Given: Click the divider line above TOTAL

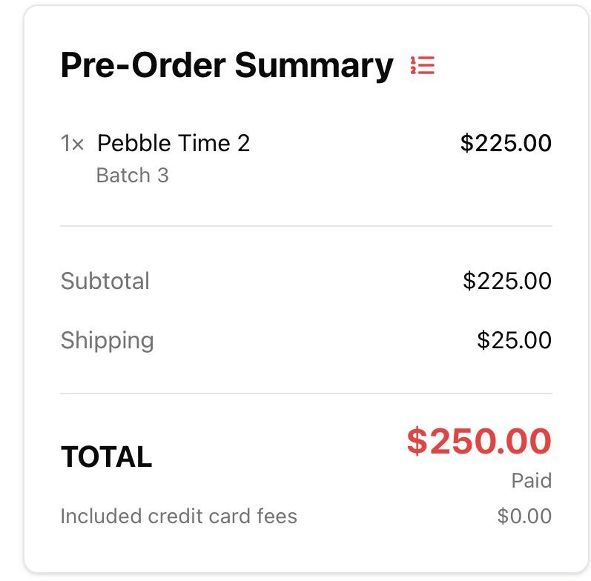Looking at the screenshot, I should pos(306,394).
